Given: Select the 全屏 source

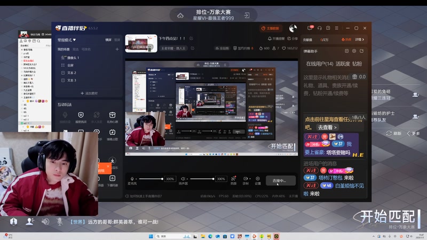Looking at the screenshot, I should pos(67,65).
